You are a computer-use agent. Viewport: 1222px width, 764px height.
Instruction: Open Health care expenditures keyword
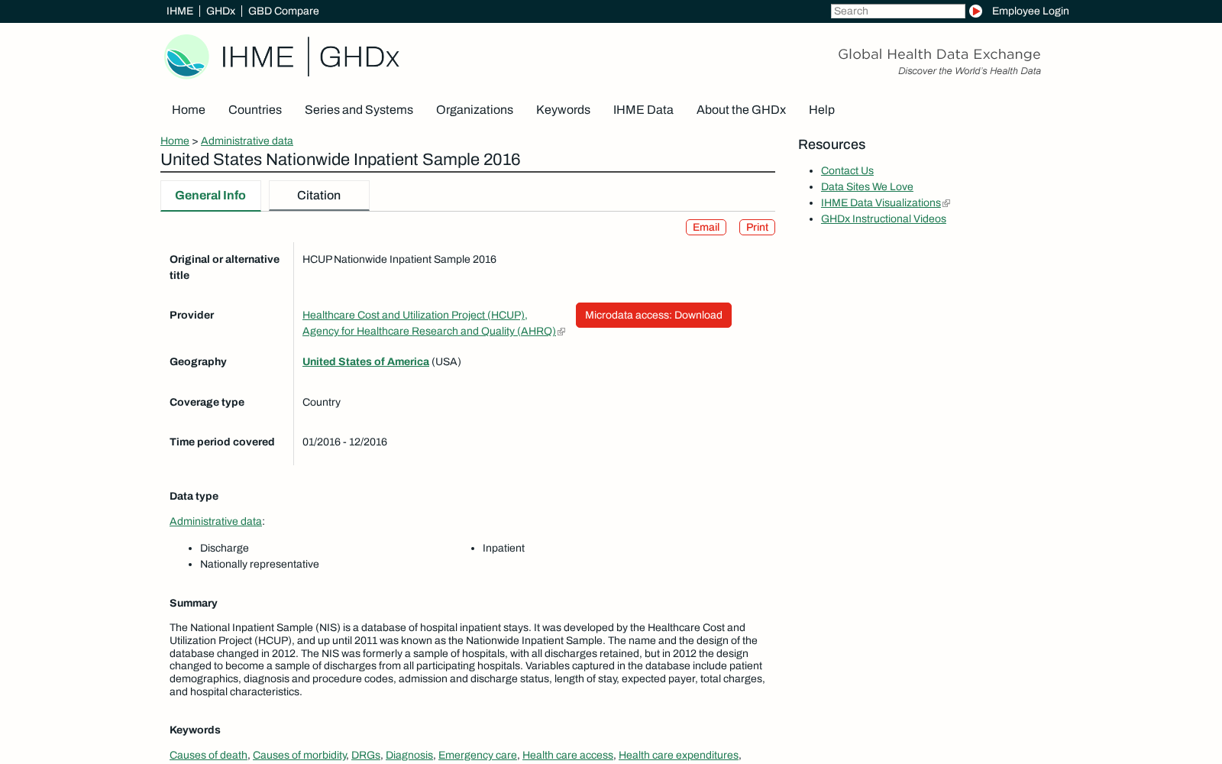[678, 755]
